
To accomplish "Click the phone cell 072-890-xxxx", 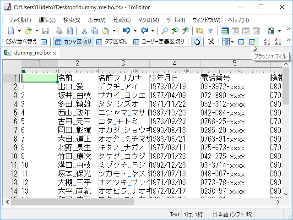I will (235, 95).
